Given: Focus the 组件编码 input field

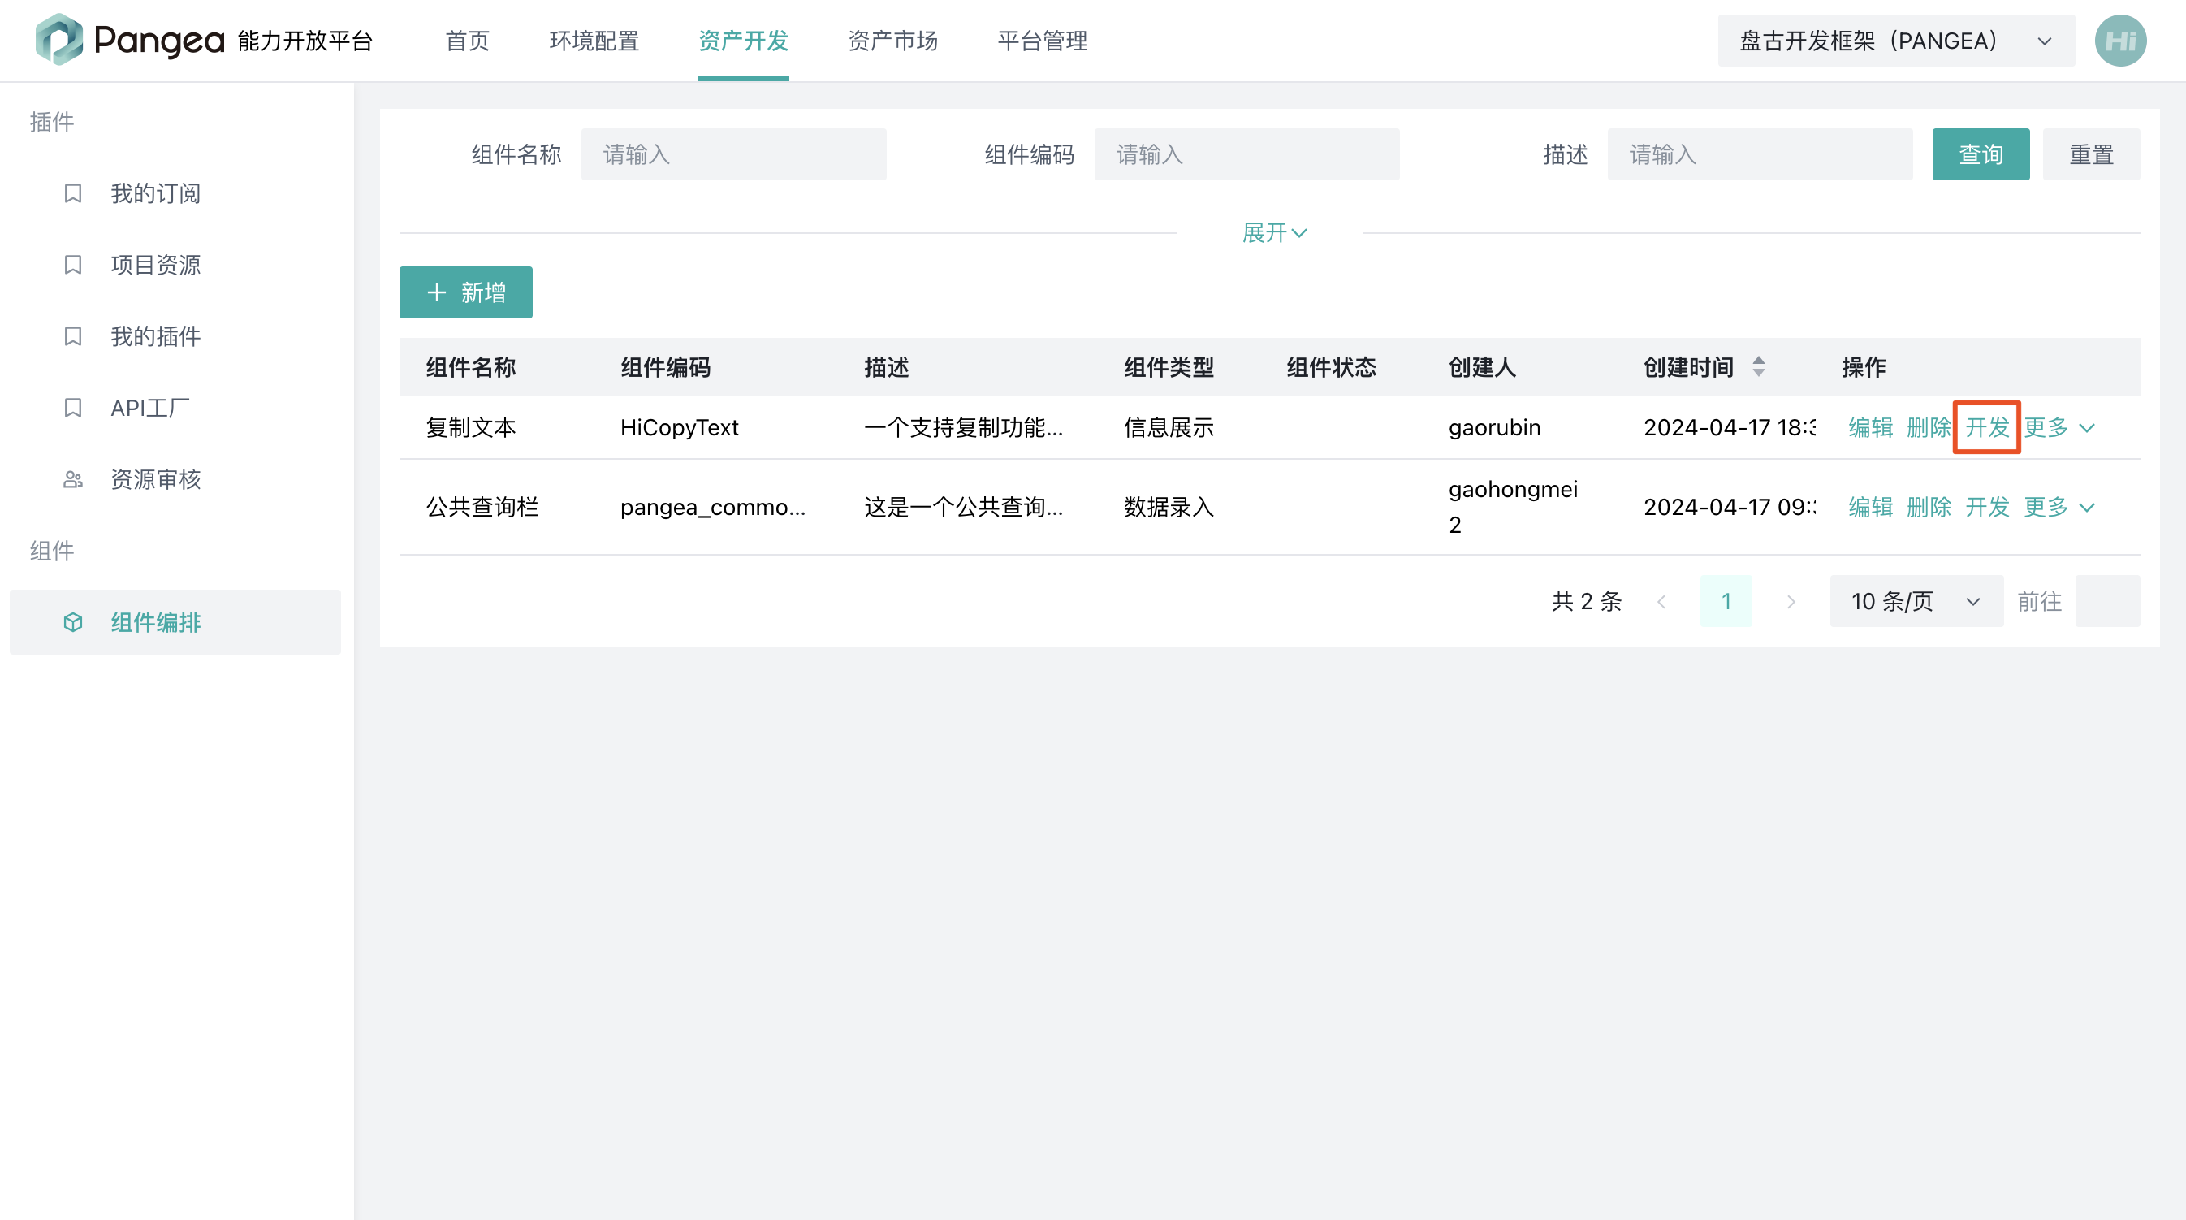Looking at the screenshot, I should (1246, 154).
